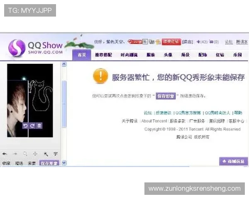Open the 腾讯招聘 footer link
The image size is (249, 199).
pos(217,121)
